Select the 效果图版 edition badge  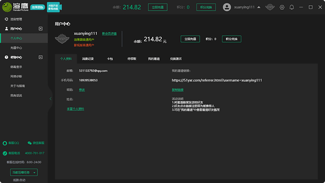38,8
